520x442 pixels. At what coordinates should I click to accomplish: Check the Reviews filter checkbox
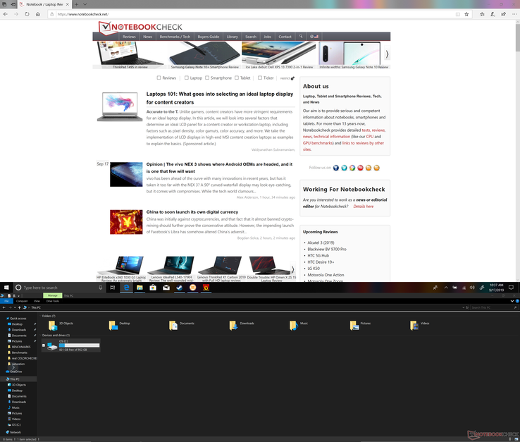(x=159, y=78)
